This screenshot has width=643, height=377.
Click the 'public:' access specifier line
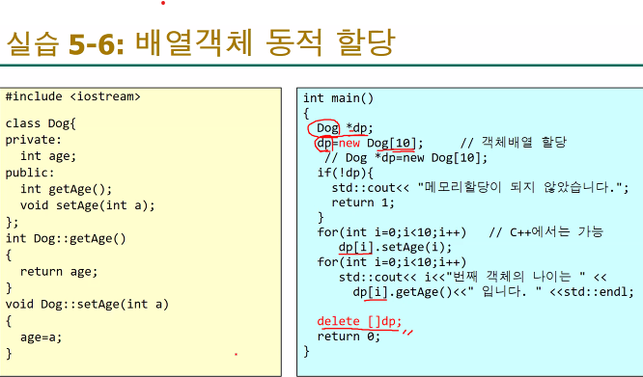pos(30,173)
